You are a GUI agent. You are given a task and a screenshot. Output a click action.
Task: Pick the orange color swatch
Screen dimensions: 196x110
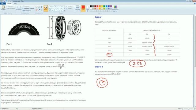point(100,6)
